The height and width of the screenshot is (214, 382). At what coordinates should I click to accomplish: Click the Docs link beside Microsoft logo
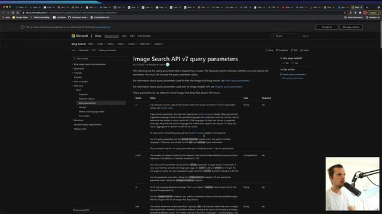(x=98, y=36)
